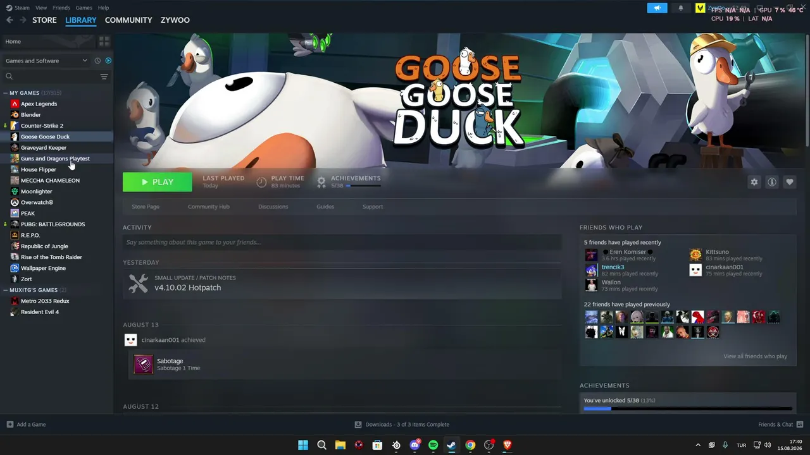The width and height of the screenshot is (810, 455).
Task: Open the Friends menu
Action: tap(61, 8)
